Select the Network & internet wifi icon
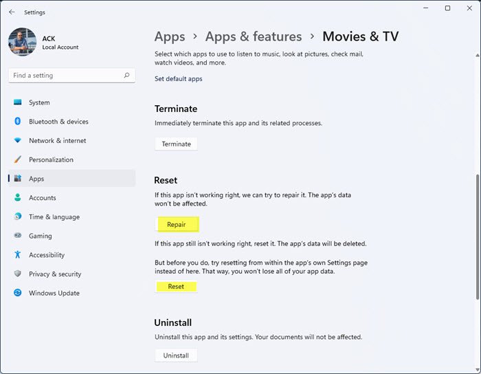The height and width of the screenshot is (374, 481). 18,141
